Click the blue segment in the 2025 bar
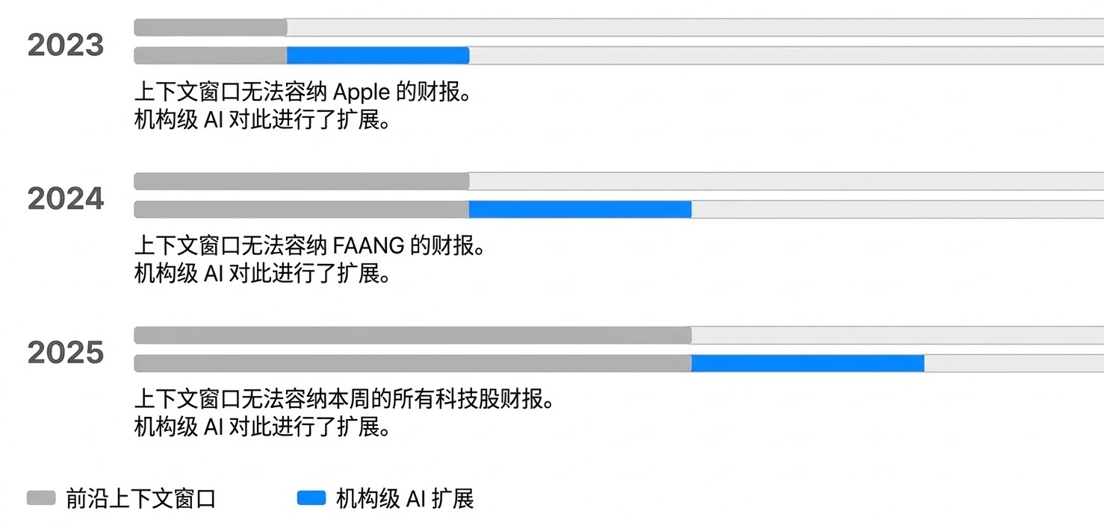This screenshot has width=1104, height=525. (807, 363)
